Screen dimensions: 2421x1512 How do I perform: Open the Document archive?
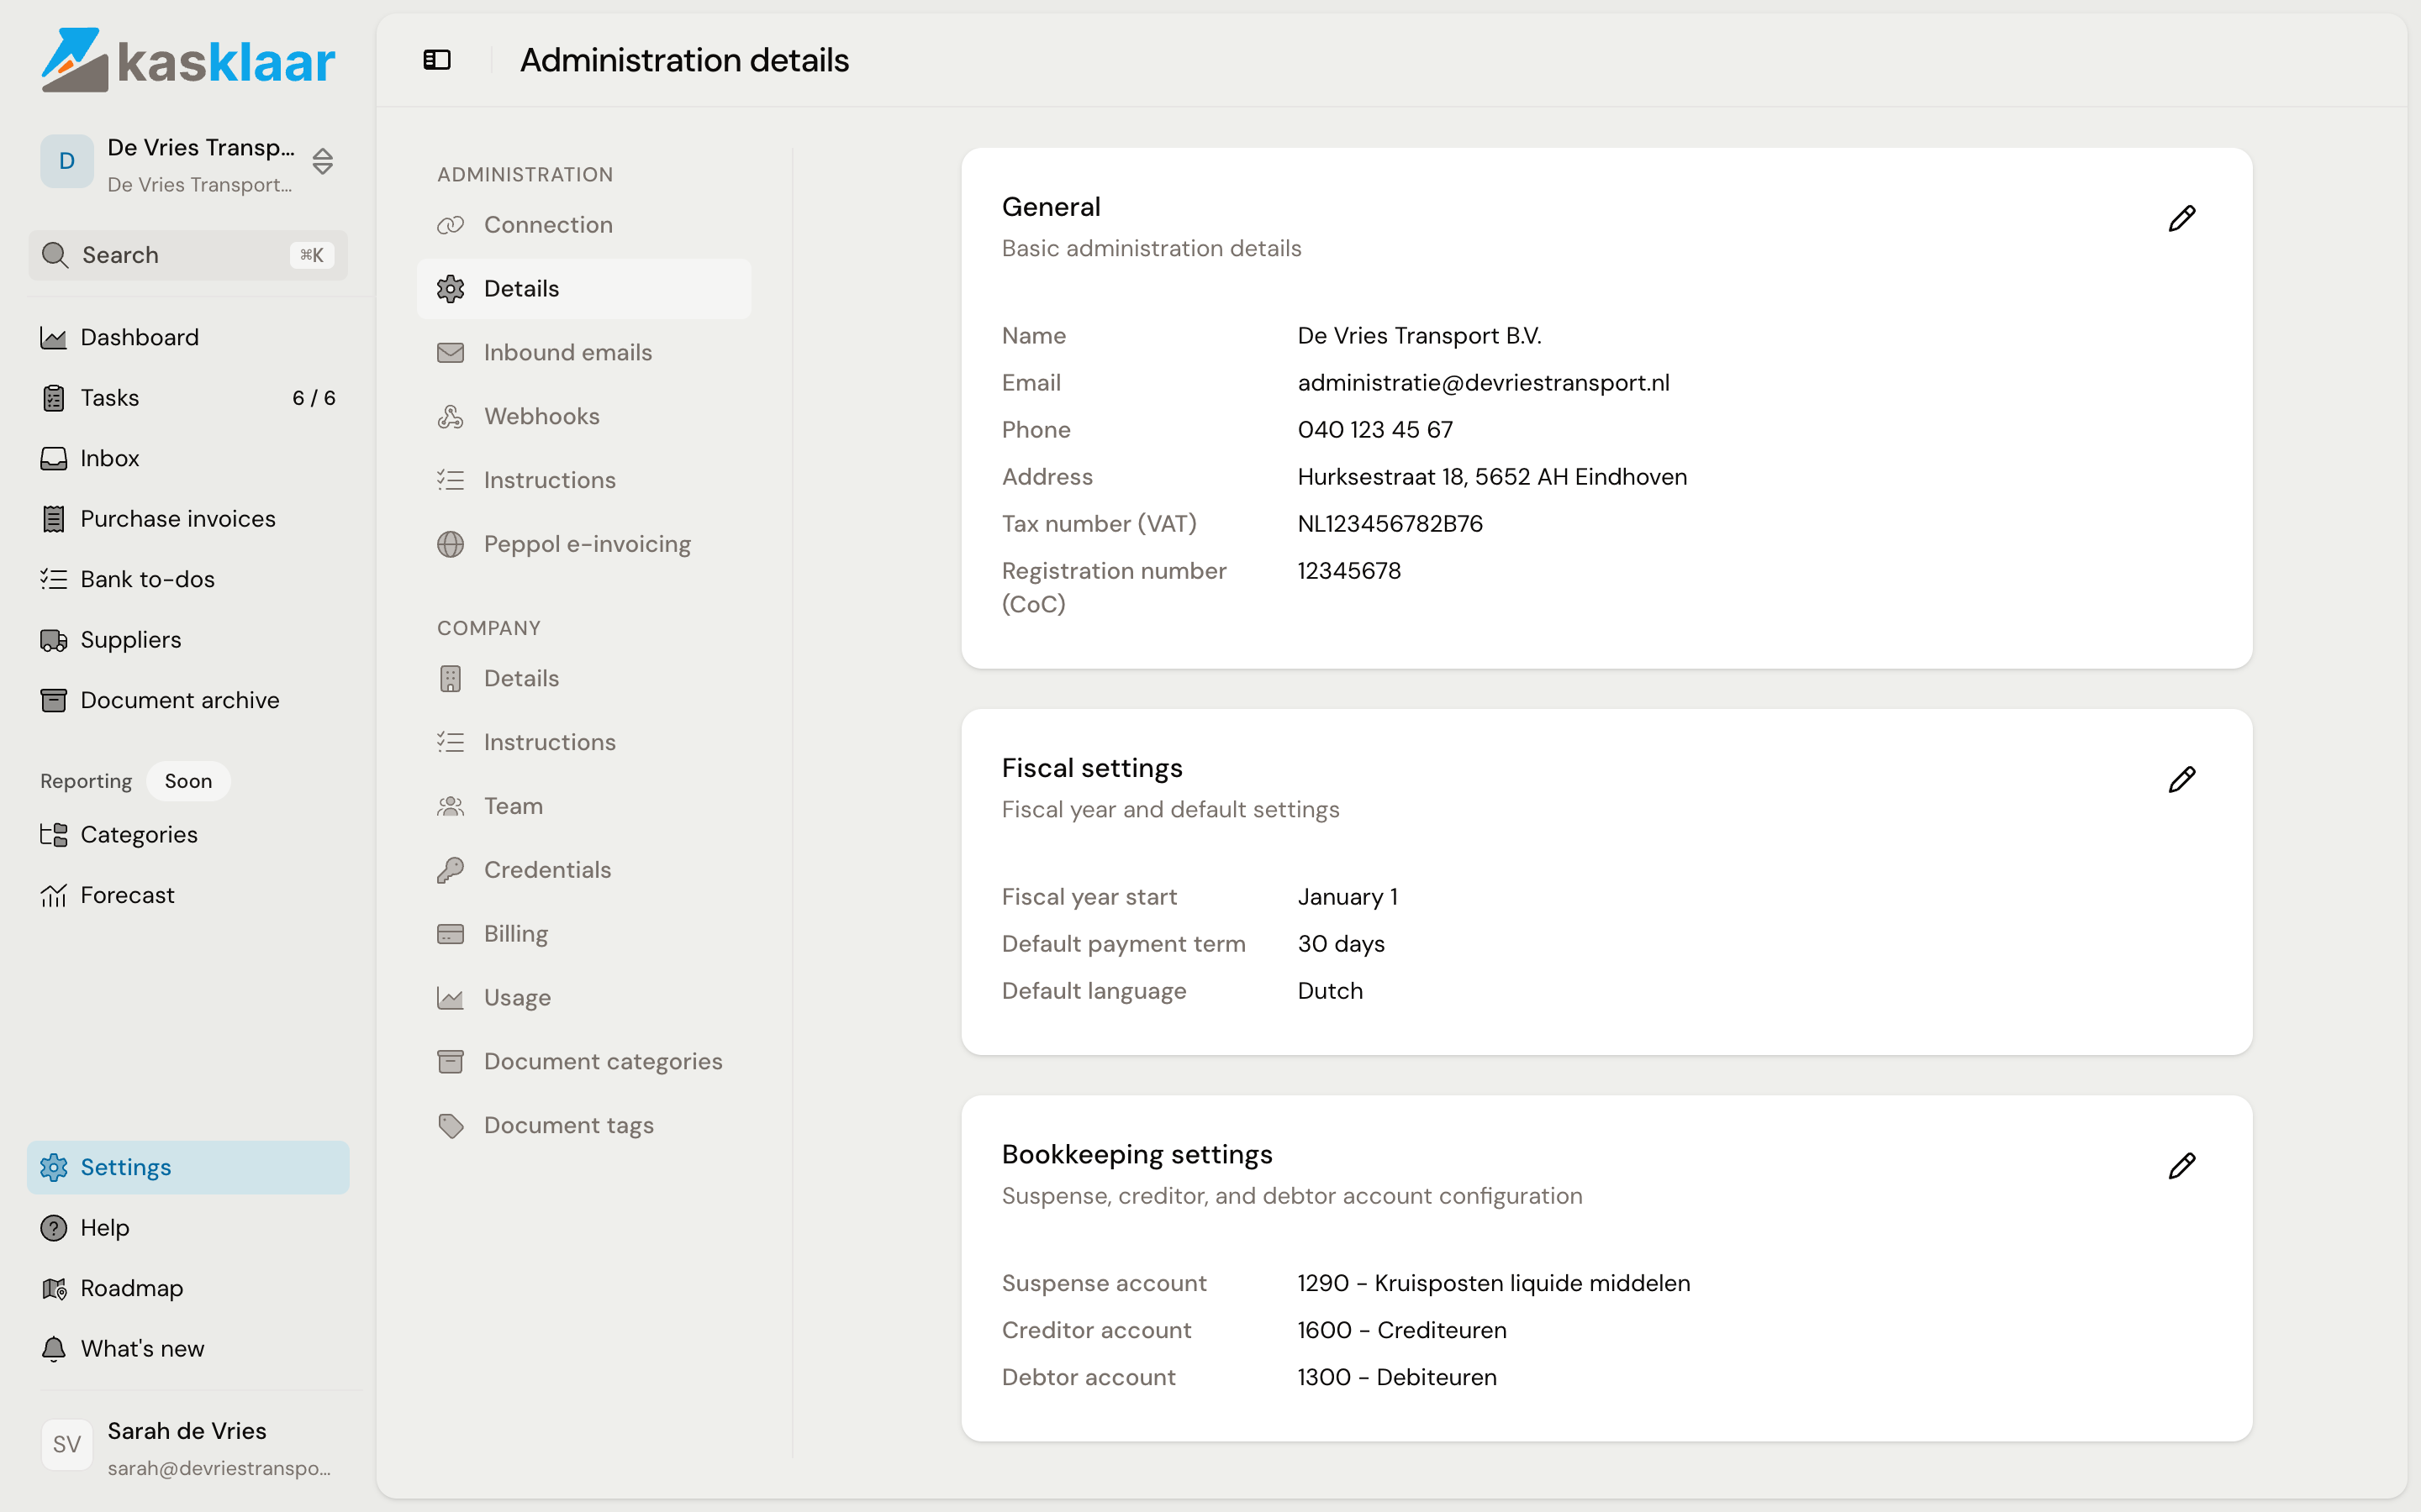click(x=188, y=701)
